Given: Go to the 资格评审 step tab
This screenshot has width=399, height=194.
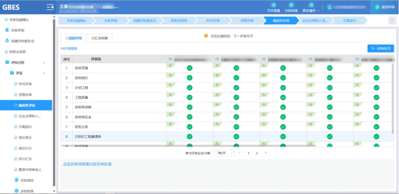Looking at the screenshot, I should [x=247, y=20].
